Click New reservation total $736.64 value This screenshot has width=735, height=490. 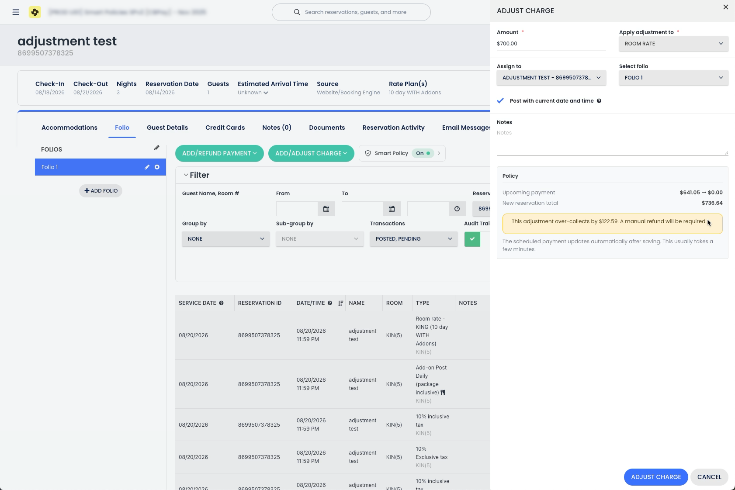(x=712, y=203)
